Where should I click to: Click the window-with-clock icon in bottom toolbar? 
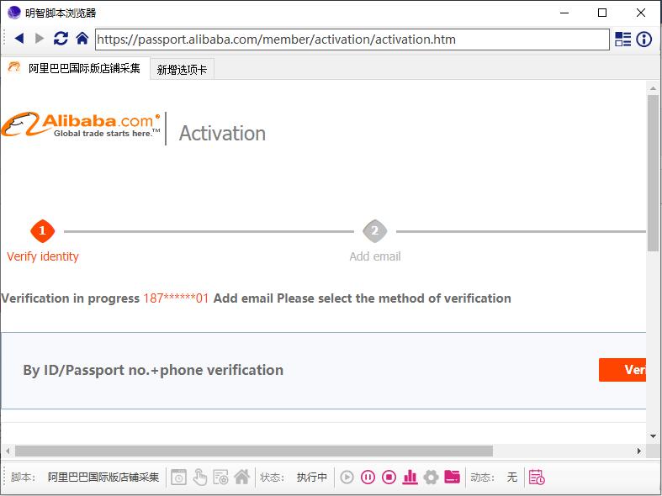click(178, 478)
